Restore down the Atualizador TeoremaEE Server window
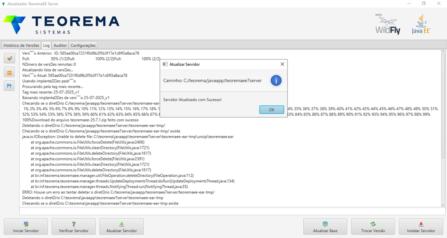Viewport: 447px width, 238px height. click(424, 4)
